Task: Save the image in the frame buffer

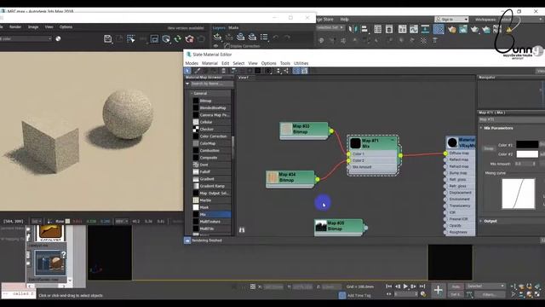Action: (108, 38)
